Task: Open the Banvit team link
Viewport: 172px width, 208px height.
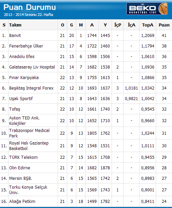Action: click(x=15, y=36)
